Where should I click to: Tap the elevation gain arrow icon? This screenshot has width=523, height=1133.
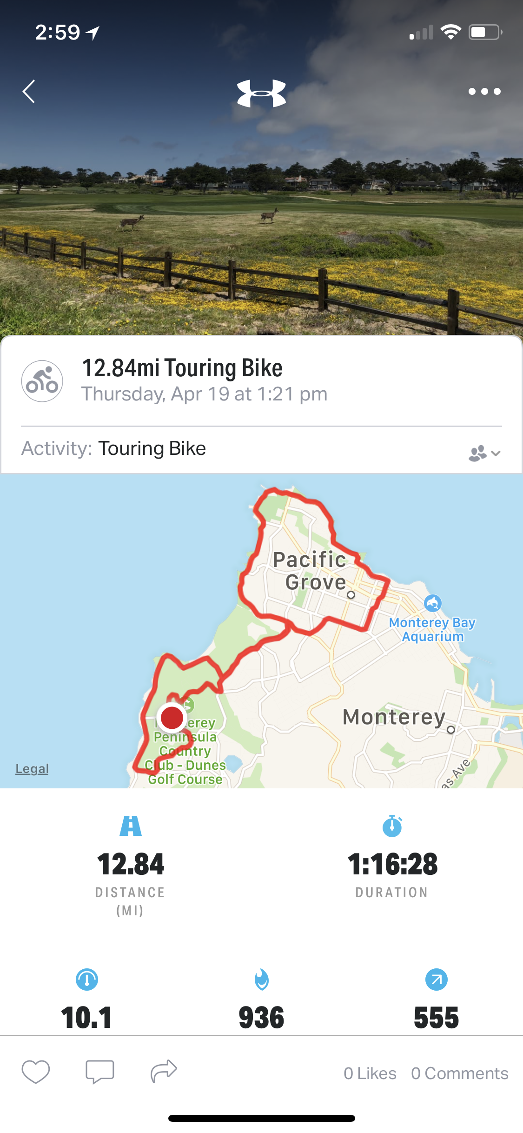click(x=436, y=980)
